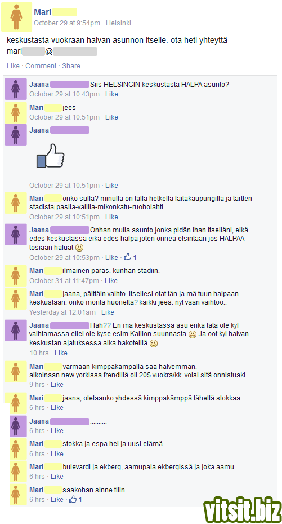The width and height of the screenshot is (282, 524).
Task: Open Mari's profile name in post header
Action: pyautogui.click(x=42, y=12)
